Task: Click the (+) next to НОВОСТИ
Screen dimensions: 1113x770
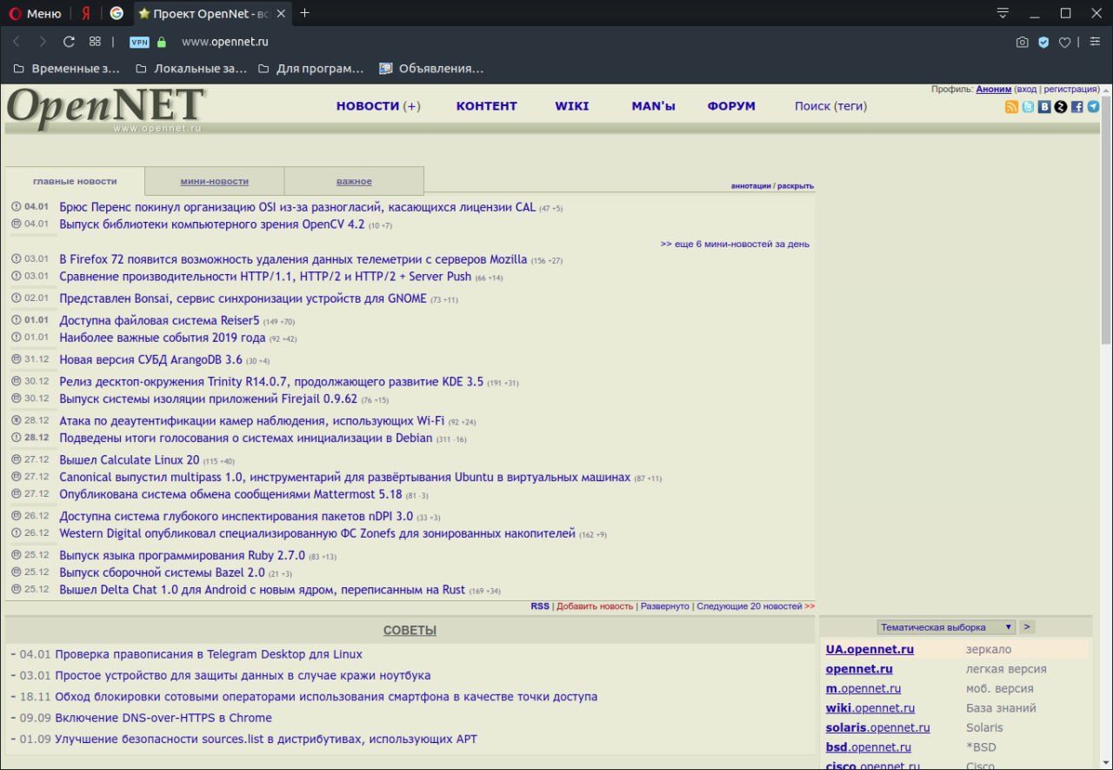Action: [411, 106]
